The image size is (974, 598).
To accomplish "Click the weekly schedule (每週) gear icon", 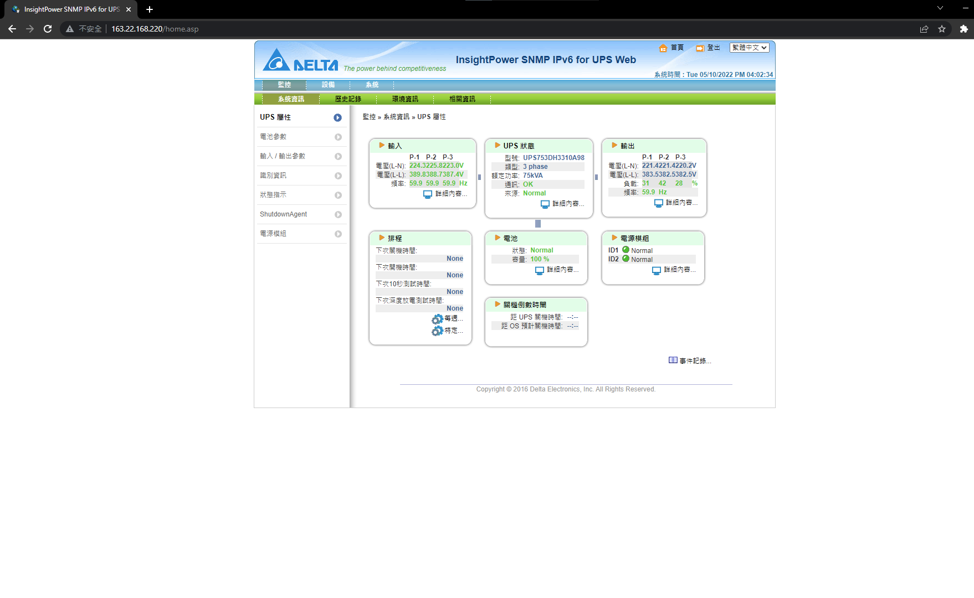I will 437,319.
